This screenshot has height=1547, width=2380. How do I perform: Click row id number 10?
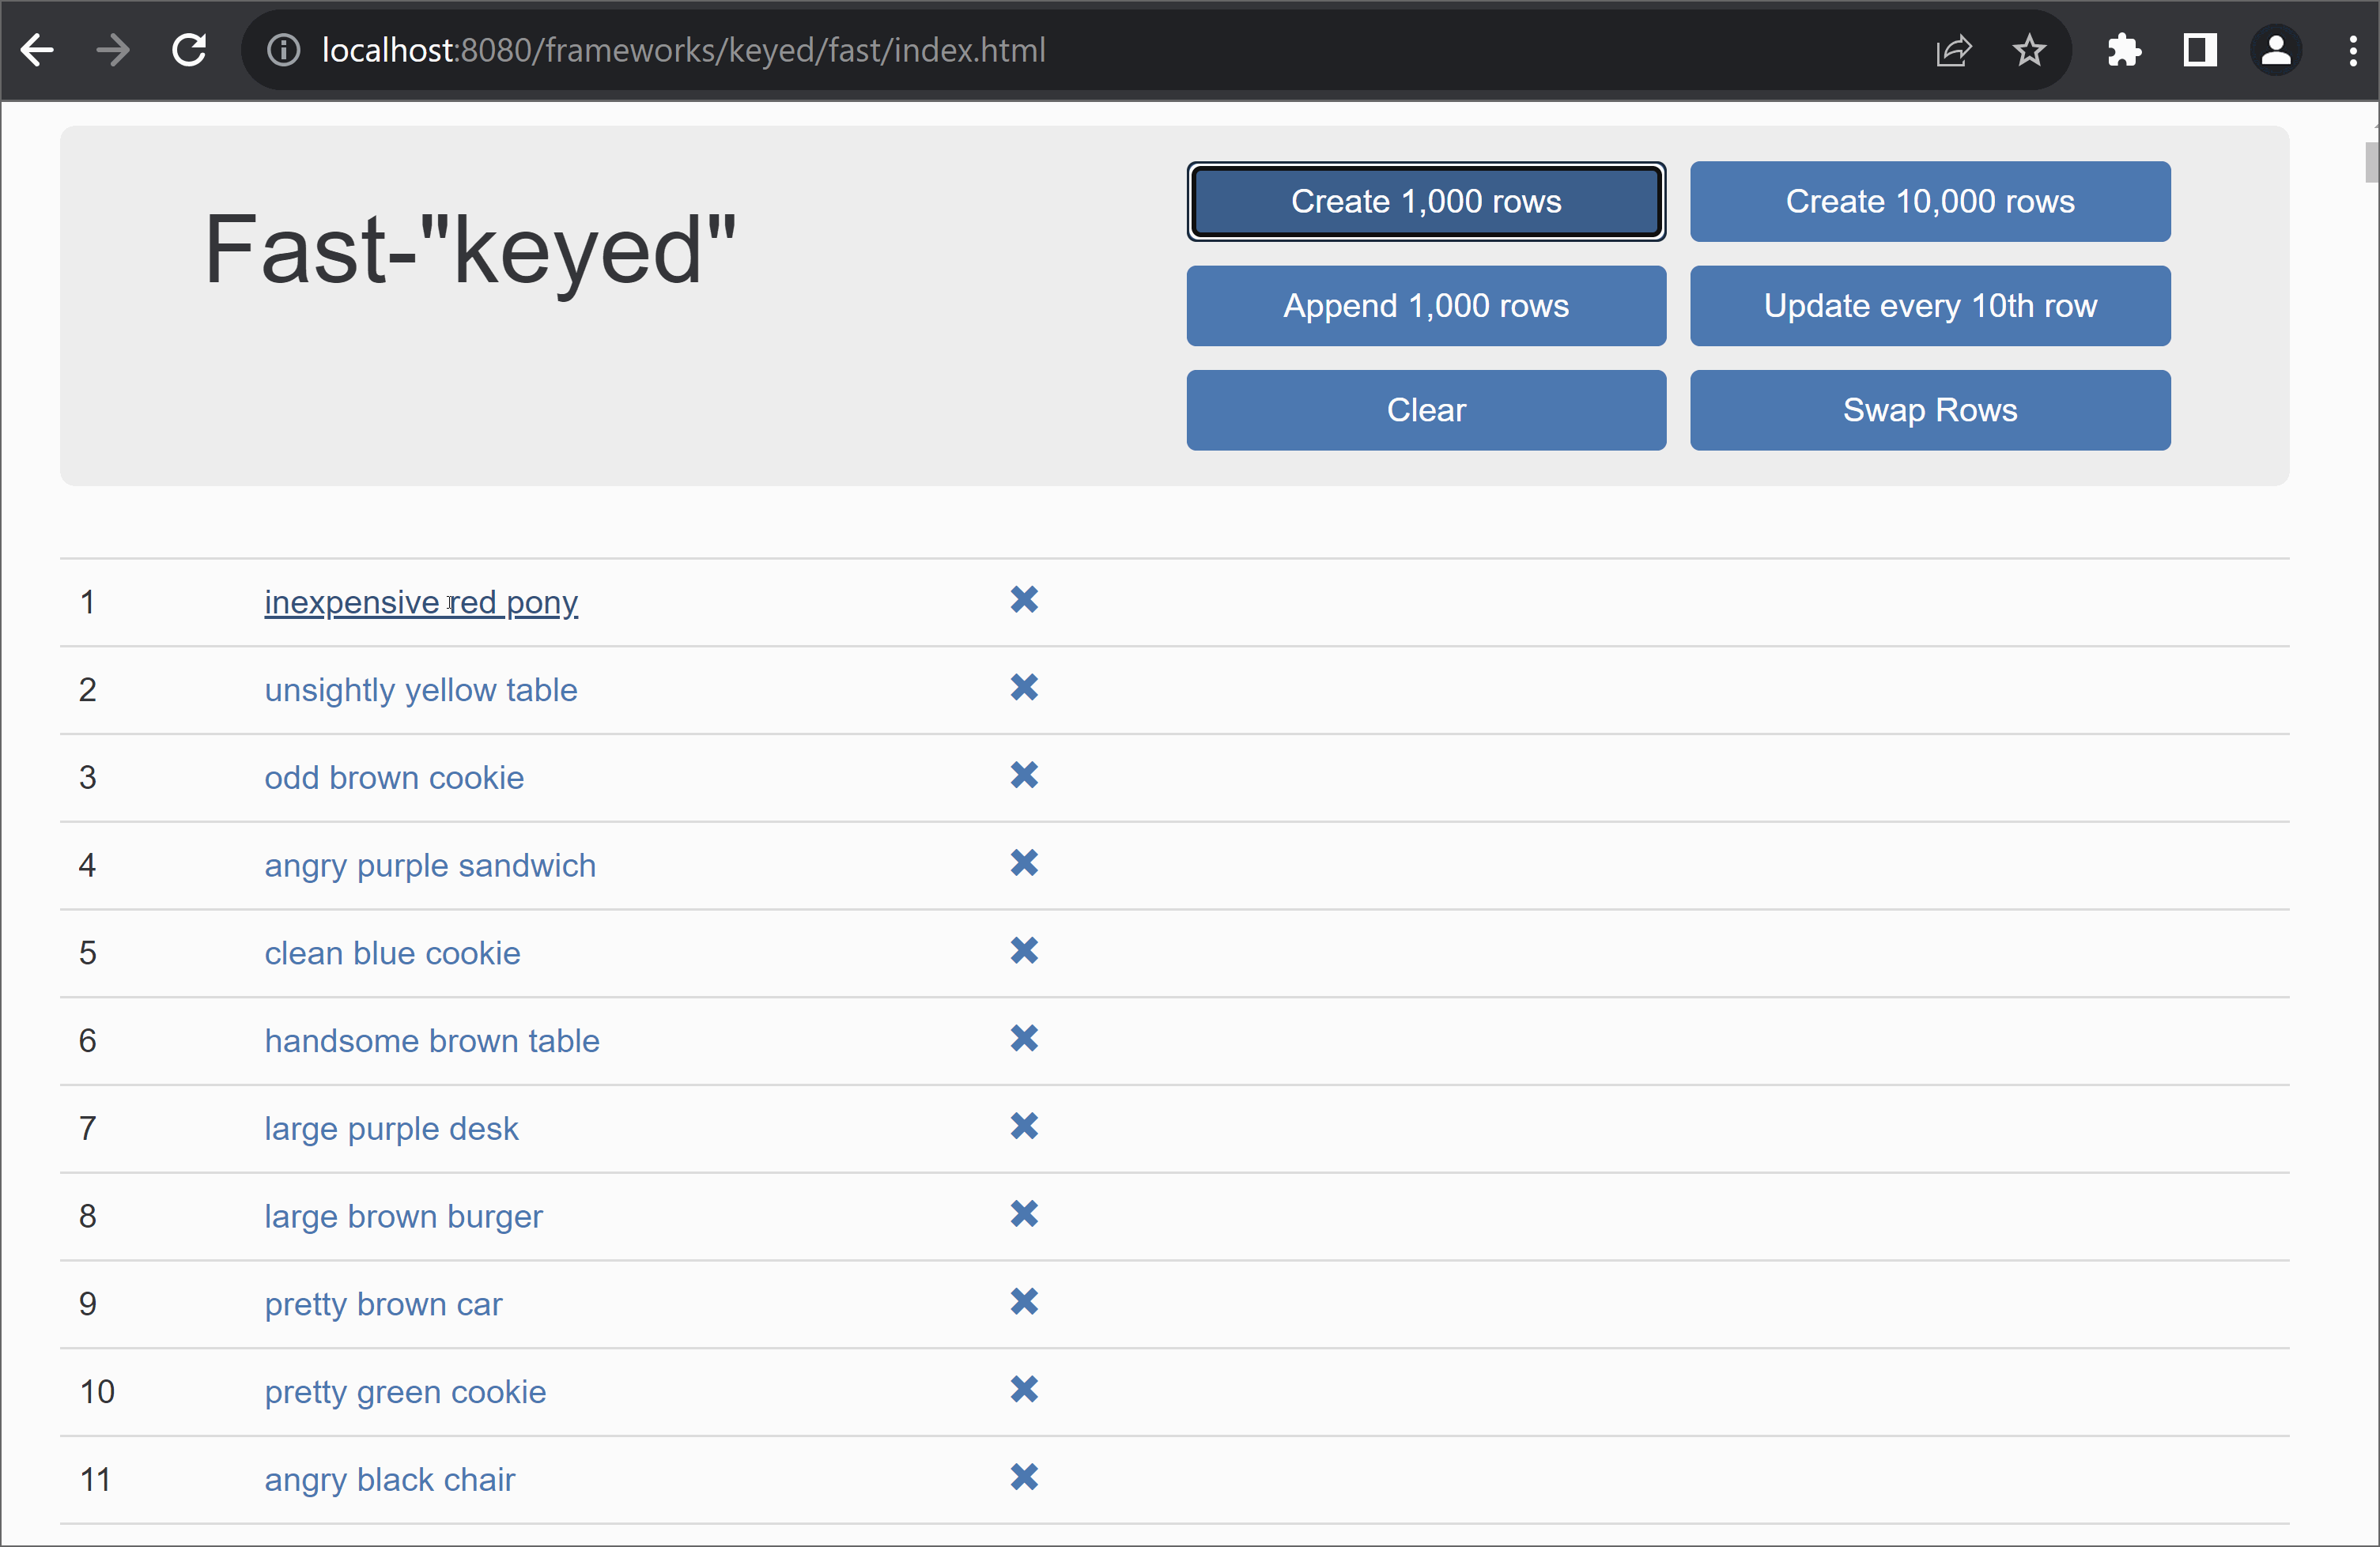coord(97,1392)
